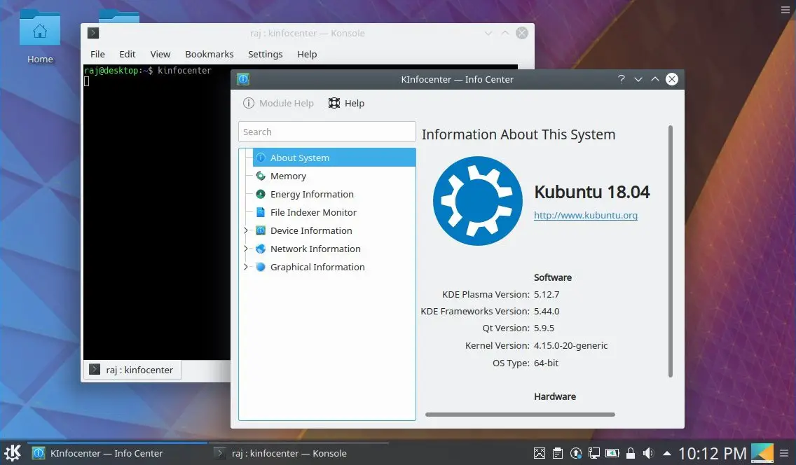
Task: Open Konsole View menu
Action: pos(160,54)
